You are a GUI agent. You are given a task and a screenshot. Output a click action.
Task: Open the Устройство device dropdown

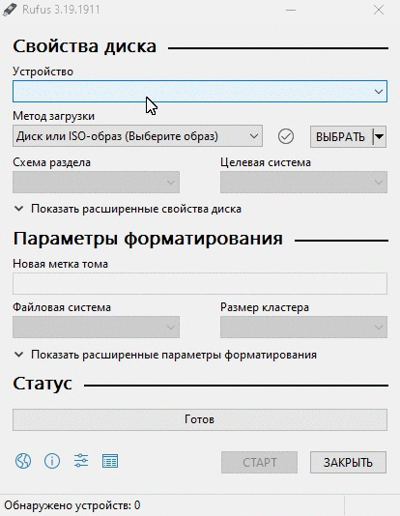click(200, 91)
